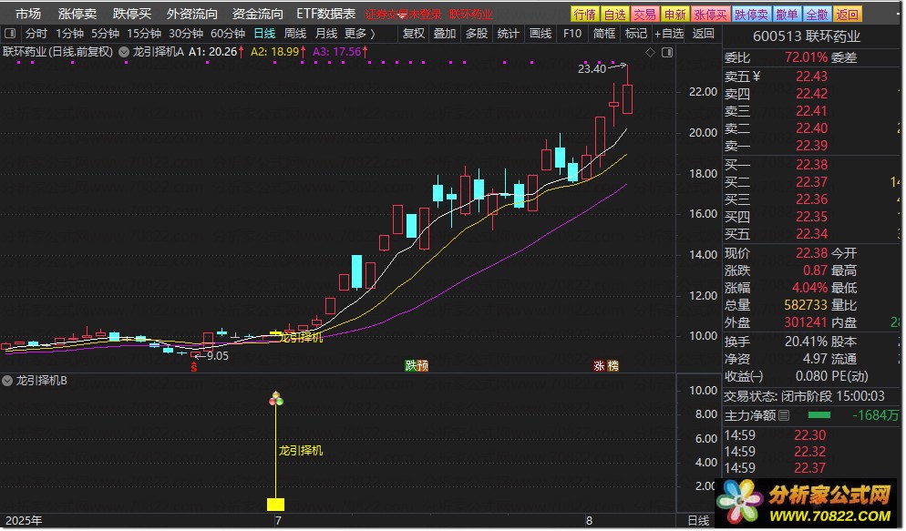The image size is (906, 531).
Task: Switch to 周线 weekly period
Action: (x=295, y=34)
